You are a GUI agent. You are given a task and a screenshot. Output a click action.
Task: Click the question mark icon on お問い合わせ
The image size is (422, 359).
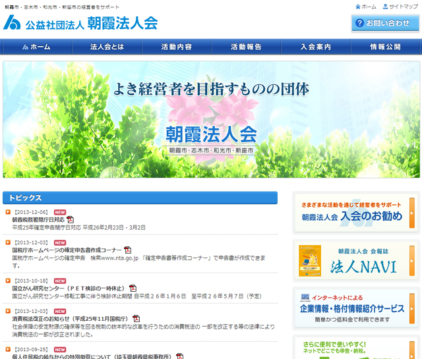pos(359,23)
